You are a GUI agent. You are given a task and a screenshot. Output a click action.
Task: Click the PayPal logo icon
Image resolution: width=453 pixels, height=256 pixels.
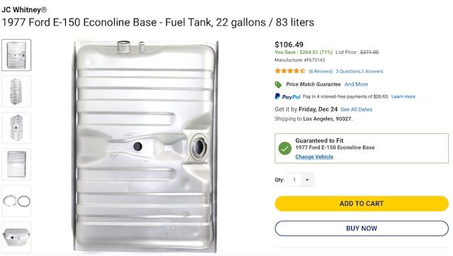[287, 96]
